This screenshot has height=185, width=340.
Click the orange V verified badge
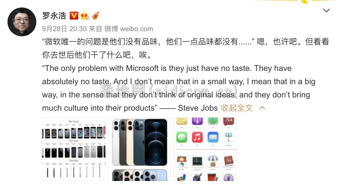click(x=74, y=16)
